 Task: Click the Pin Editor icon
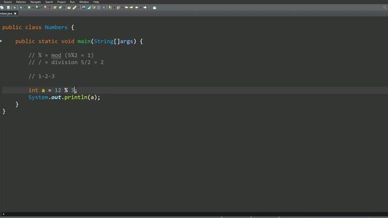(x=155, y=7)
